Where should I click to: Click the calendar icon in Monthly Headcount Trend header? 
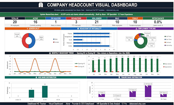coord(50,53)
